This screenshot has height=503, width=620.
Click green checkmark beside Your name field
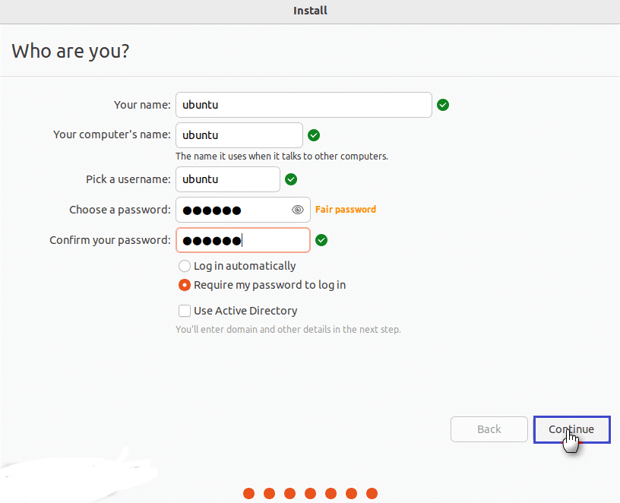[x=443, y=105]
